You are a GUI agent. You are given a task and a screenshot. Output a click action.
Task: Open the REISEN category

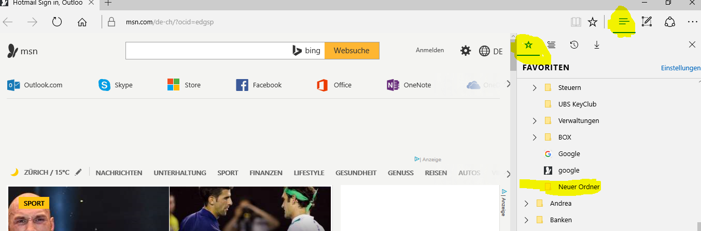point(436,173)
